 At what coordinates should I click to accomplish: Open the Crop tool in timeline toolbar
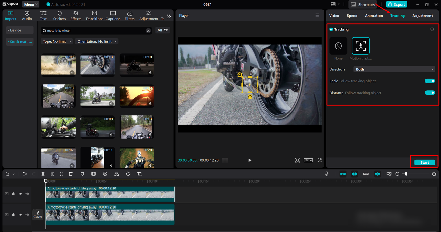140,174
